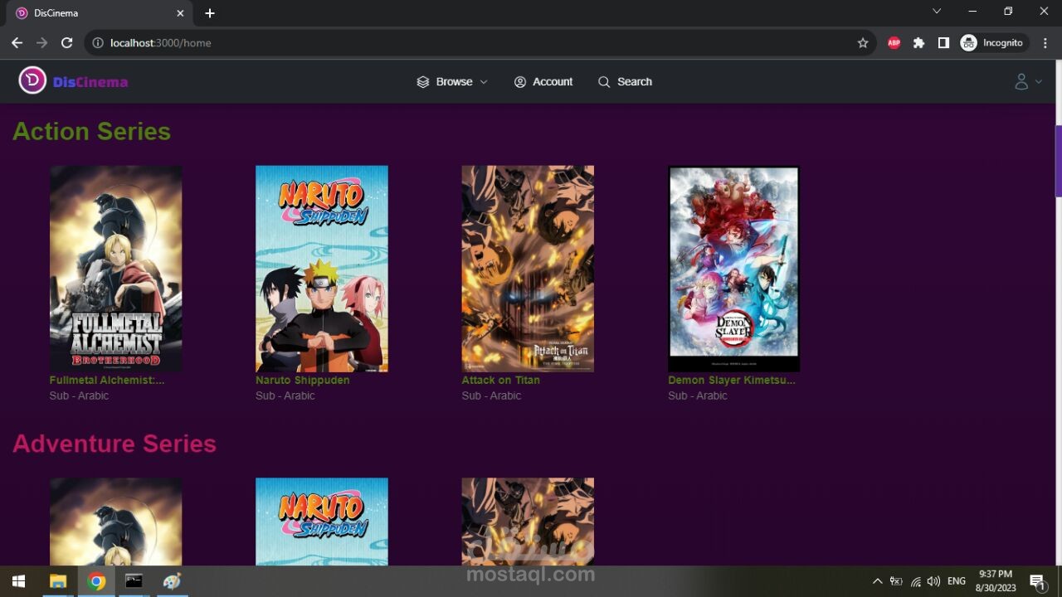This screenshot has height=597, width=1062.
Task: Click the DisCinema brand name link
Action: tap(90, 82)
